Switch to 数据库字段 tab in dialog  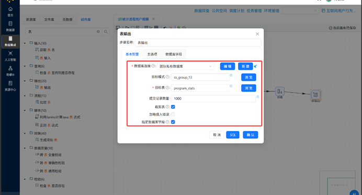click(174, 54)
